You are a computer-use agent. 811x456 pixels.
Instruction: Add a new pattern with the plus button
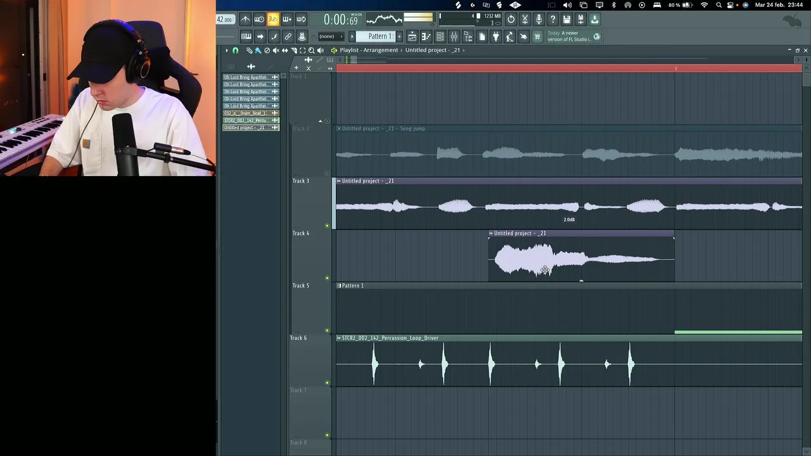tap(399, 37)
